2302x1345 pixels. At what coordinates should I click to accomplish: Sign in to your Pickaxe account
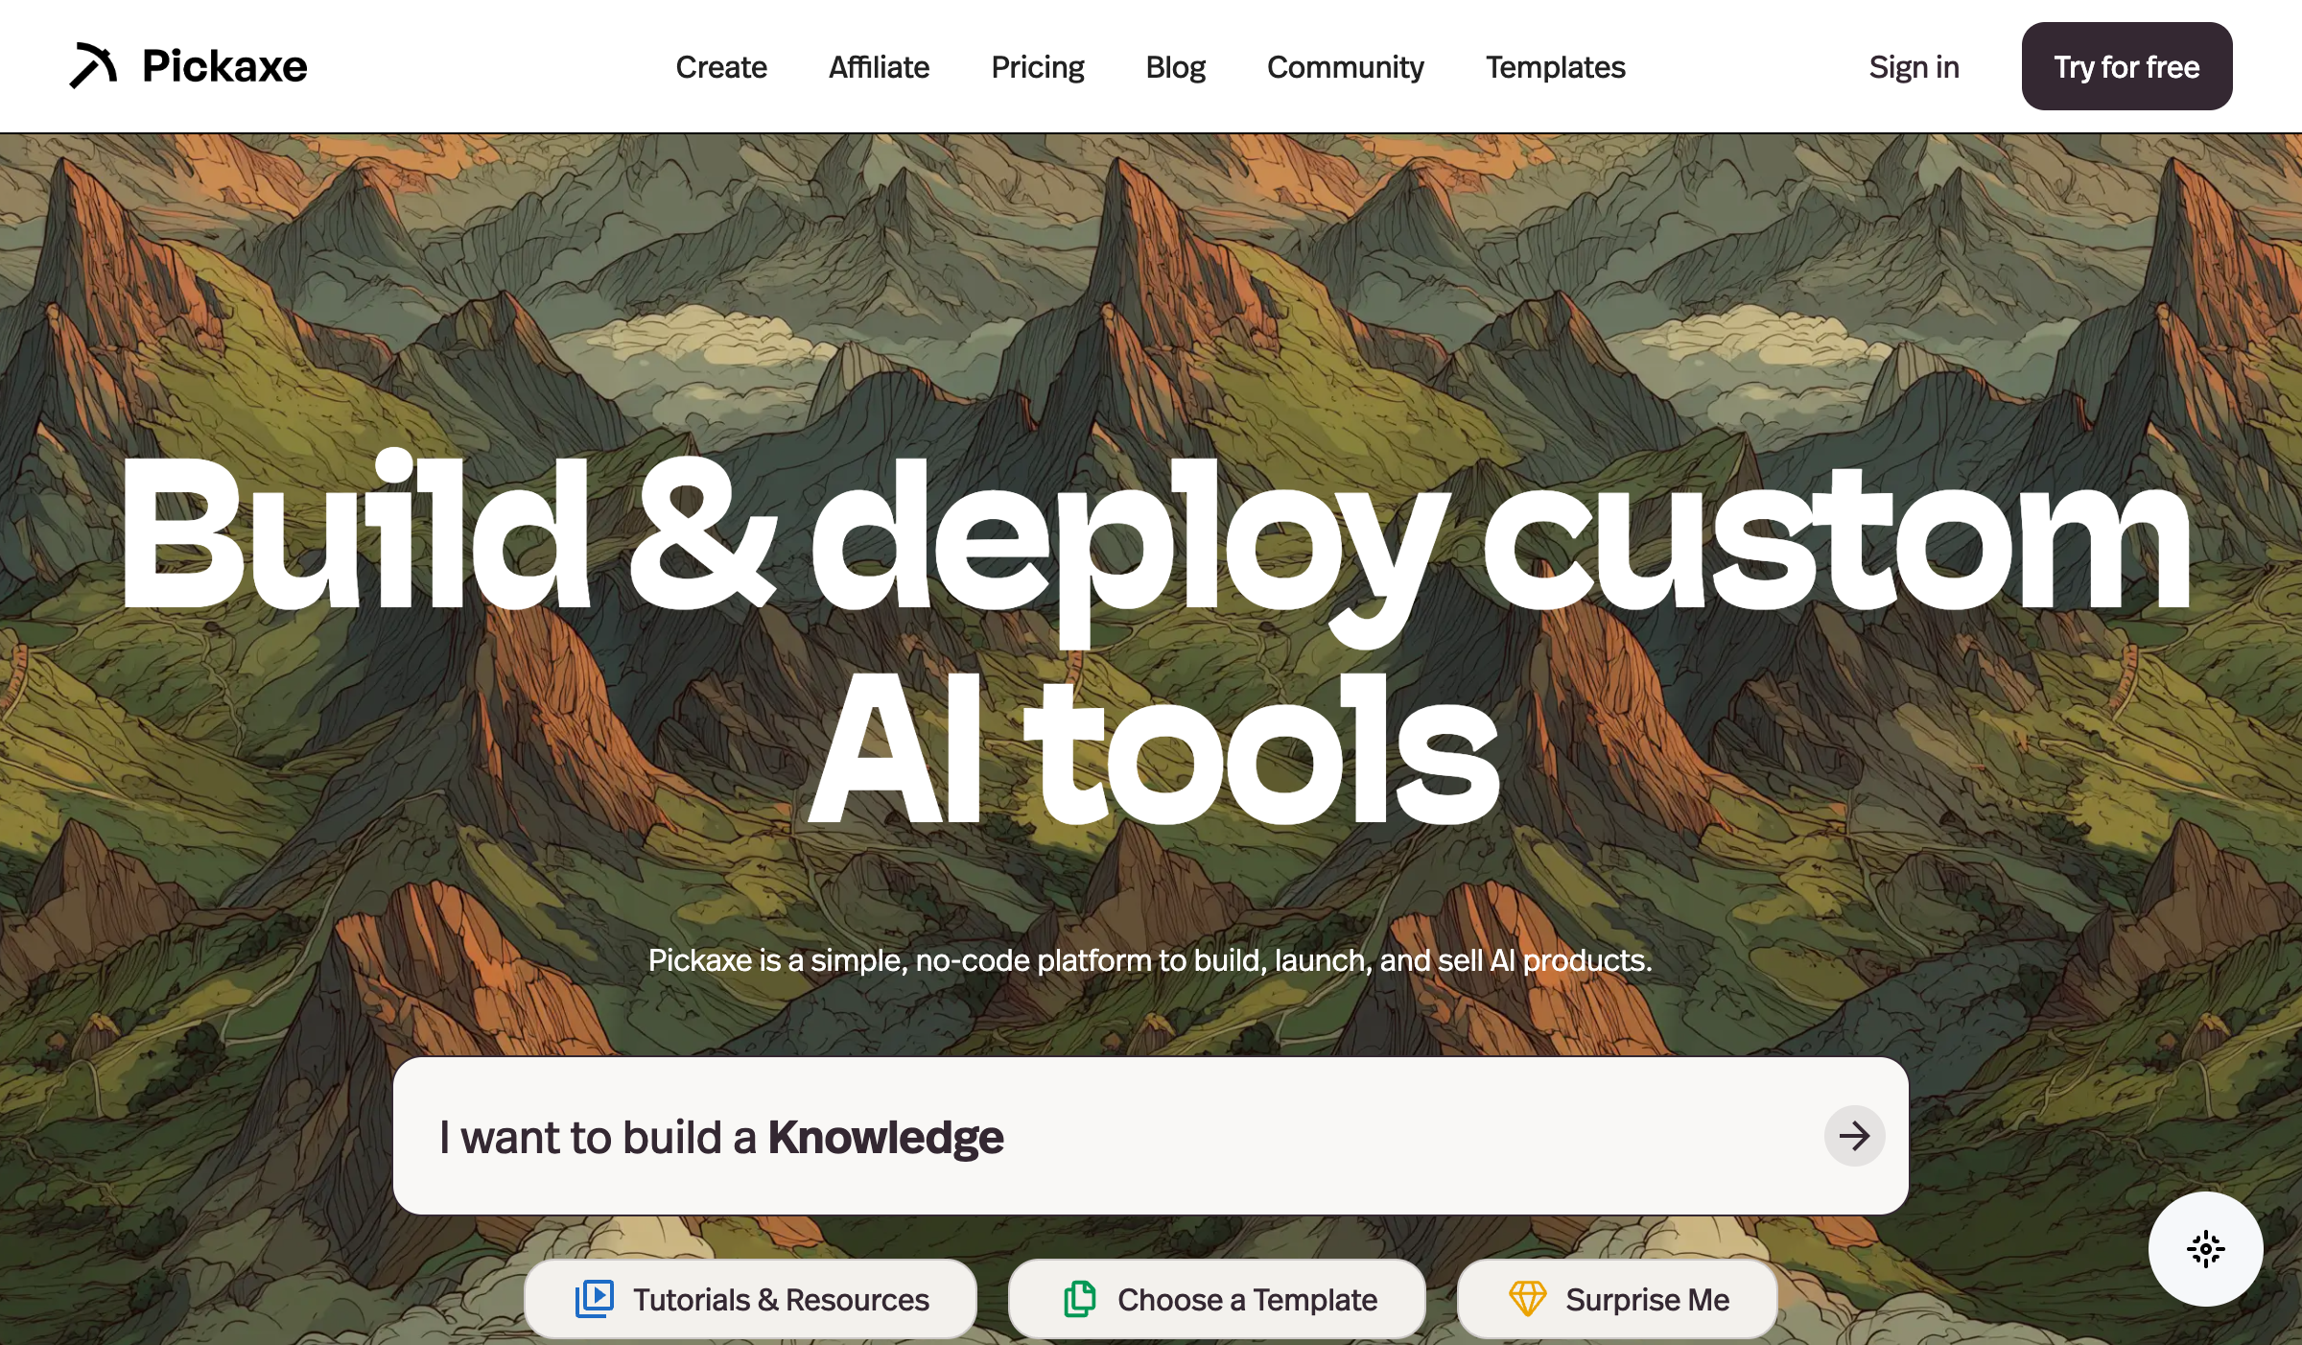(1913, 66)
